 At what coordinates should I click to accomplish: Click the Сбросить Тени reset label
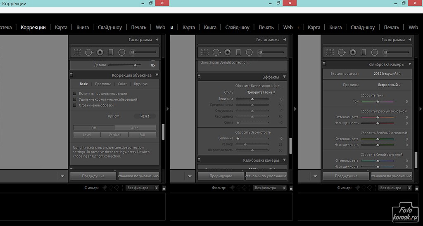[x=372, y=95]
